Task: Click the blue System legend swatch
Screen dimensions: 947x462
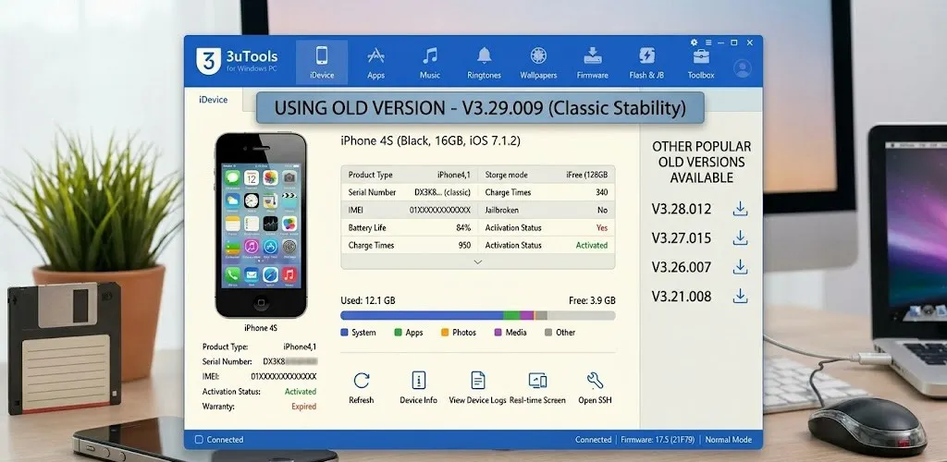Action: [344, 333]
